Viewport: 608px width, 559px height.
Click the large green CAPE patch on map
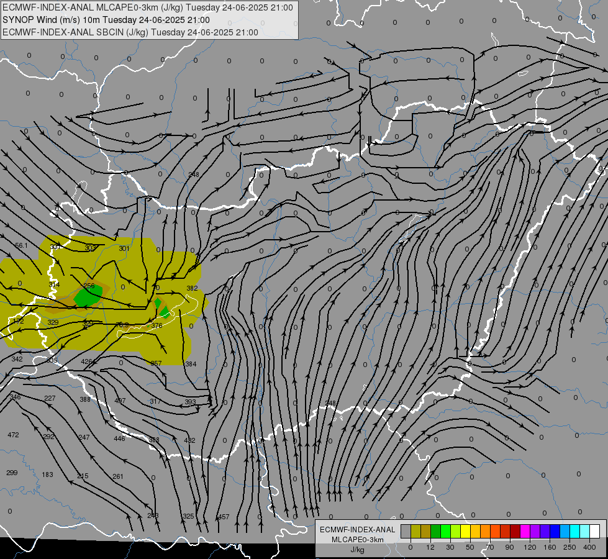pos(88,296)
